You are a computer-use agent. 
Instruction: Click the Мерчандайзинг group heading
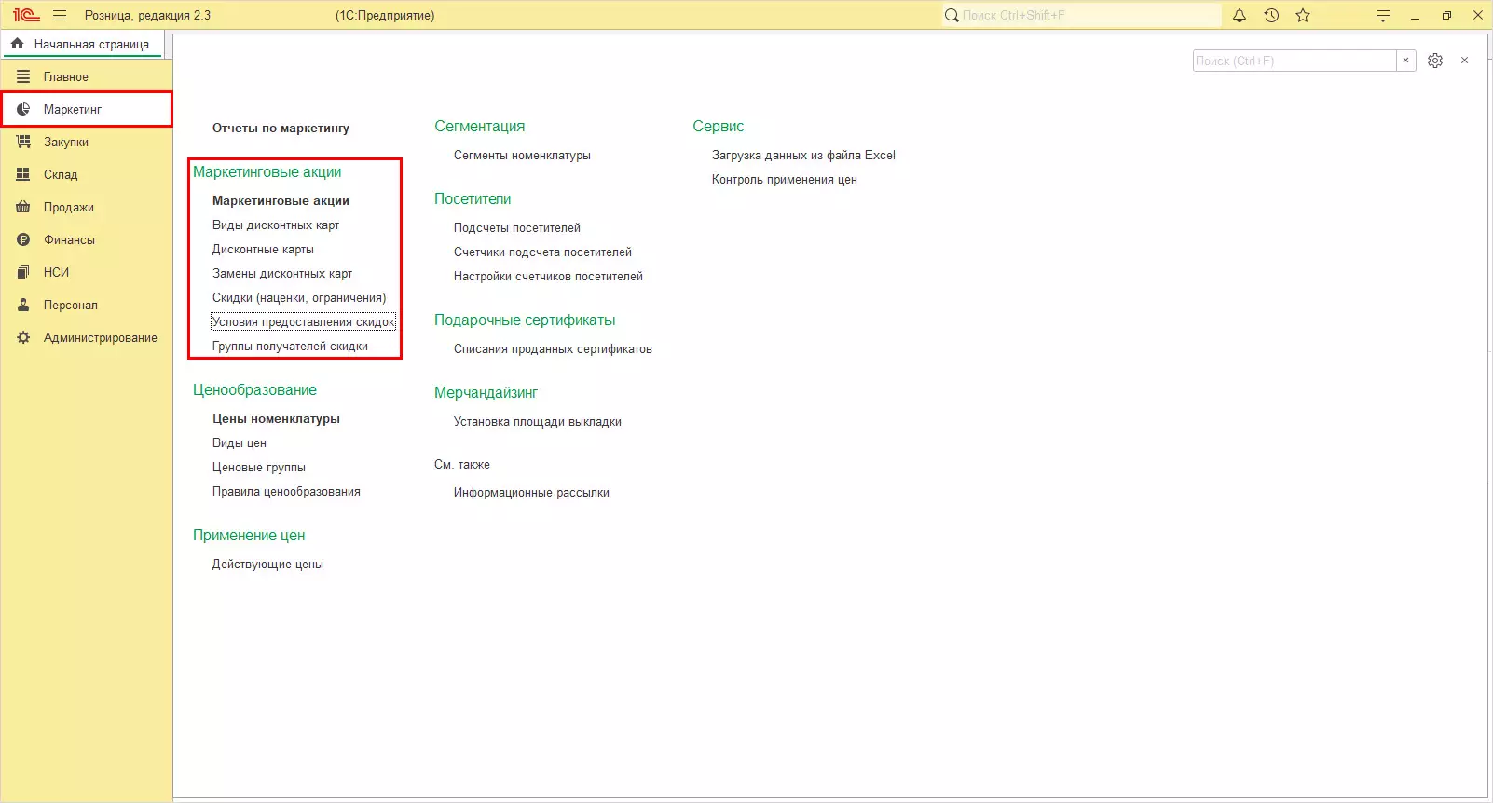point(486,392)
